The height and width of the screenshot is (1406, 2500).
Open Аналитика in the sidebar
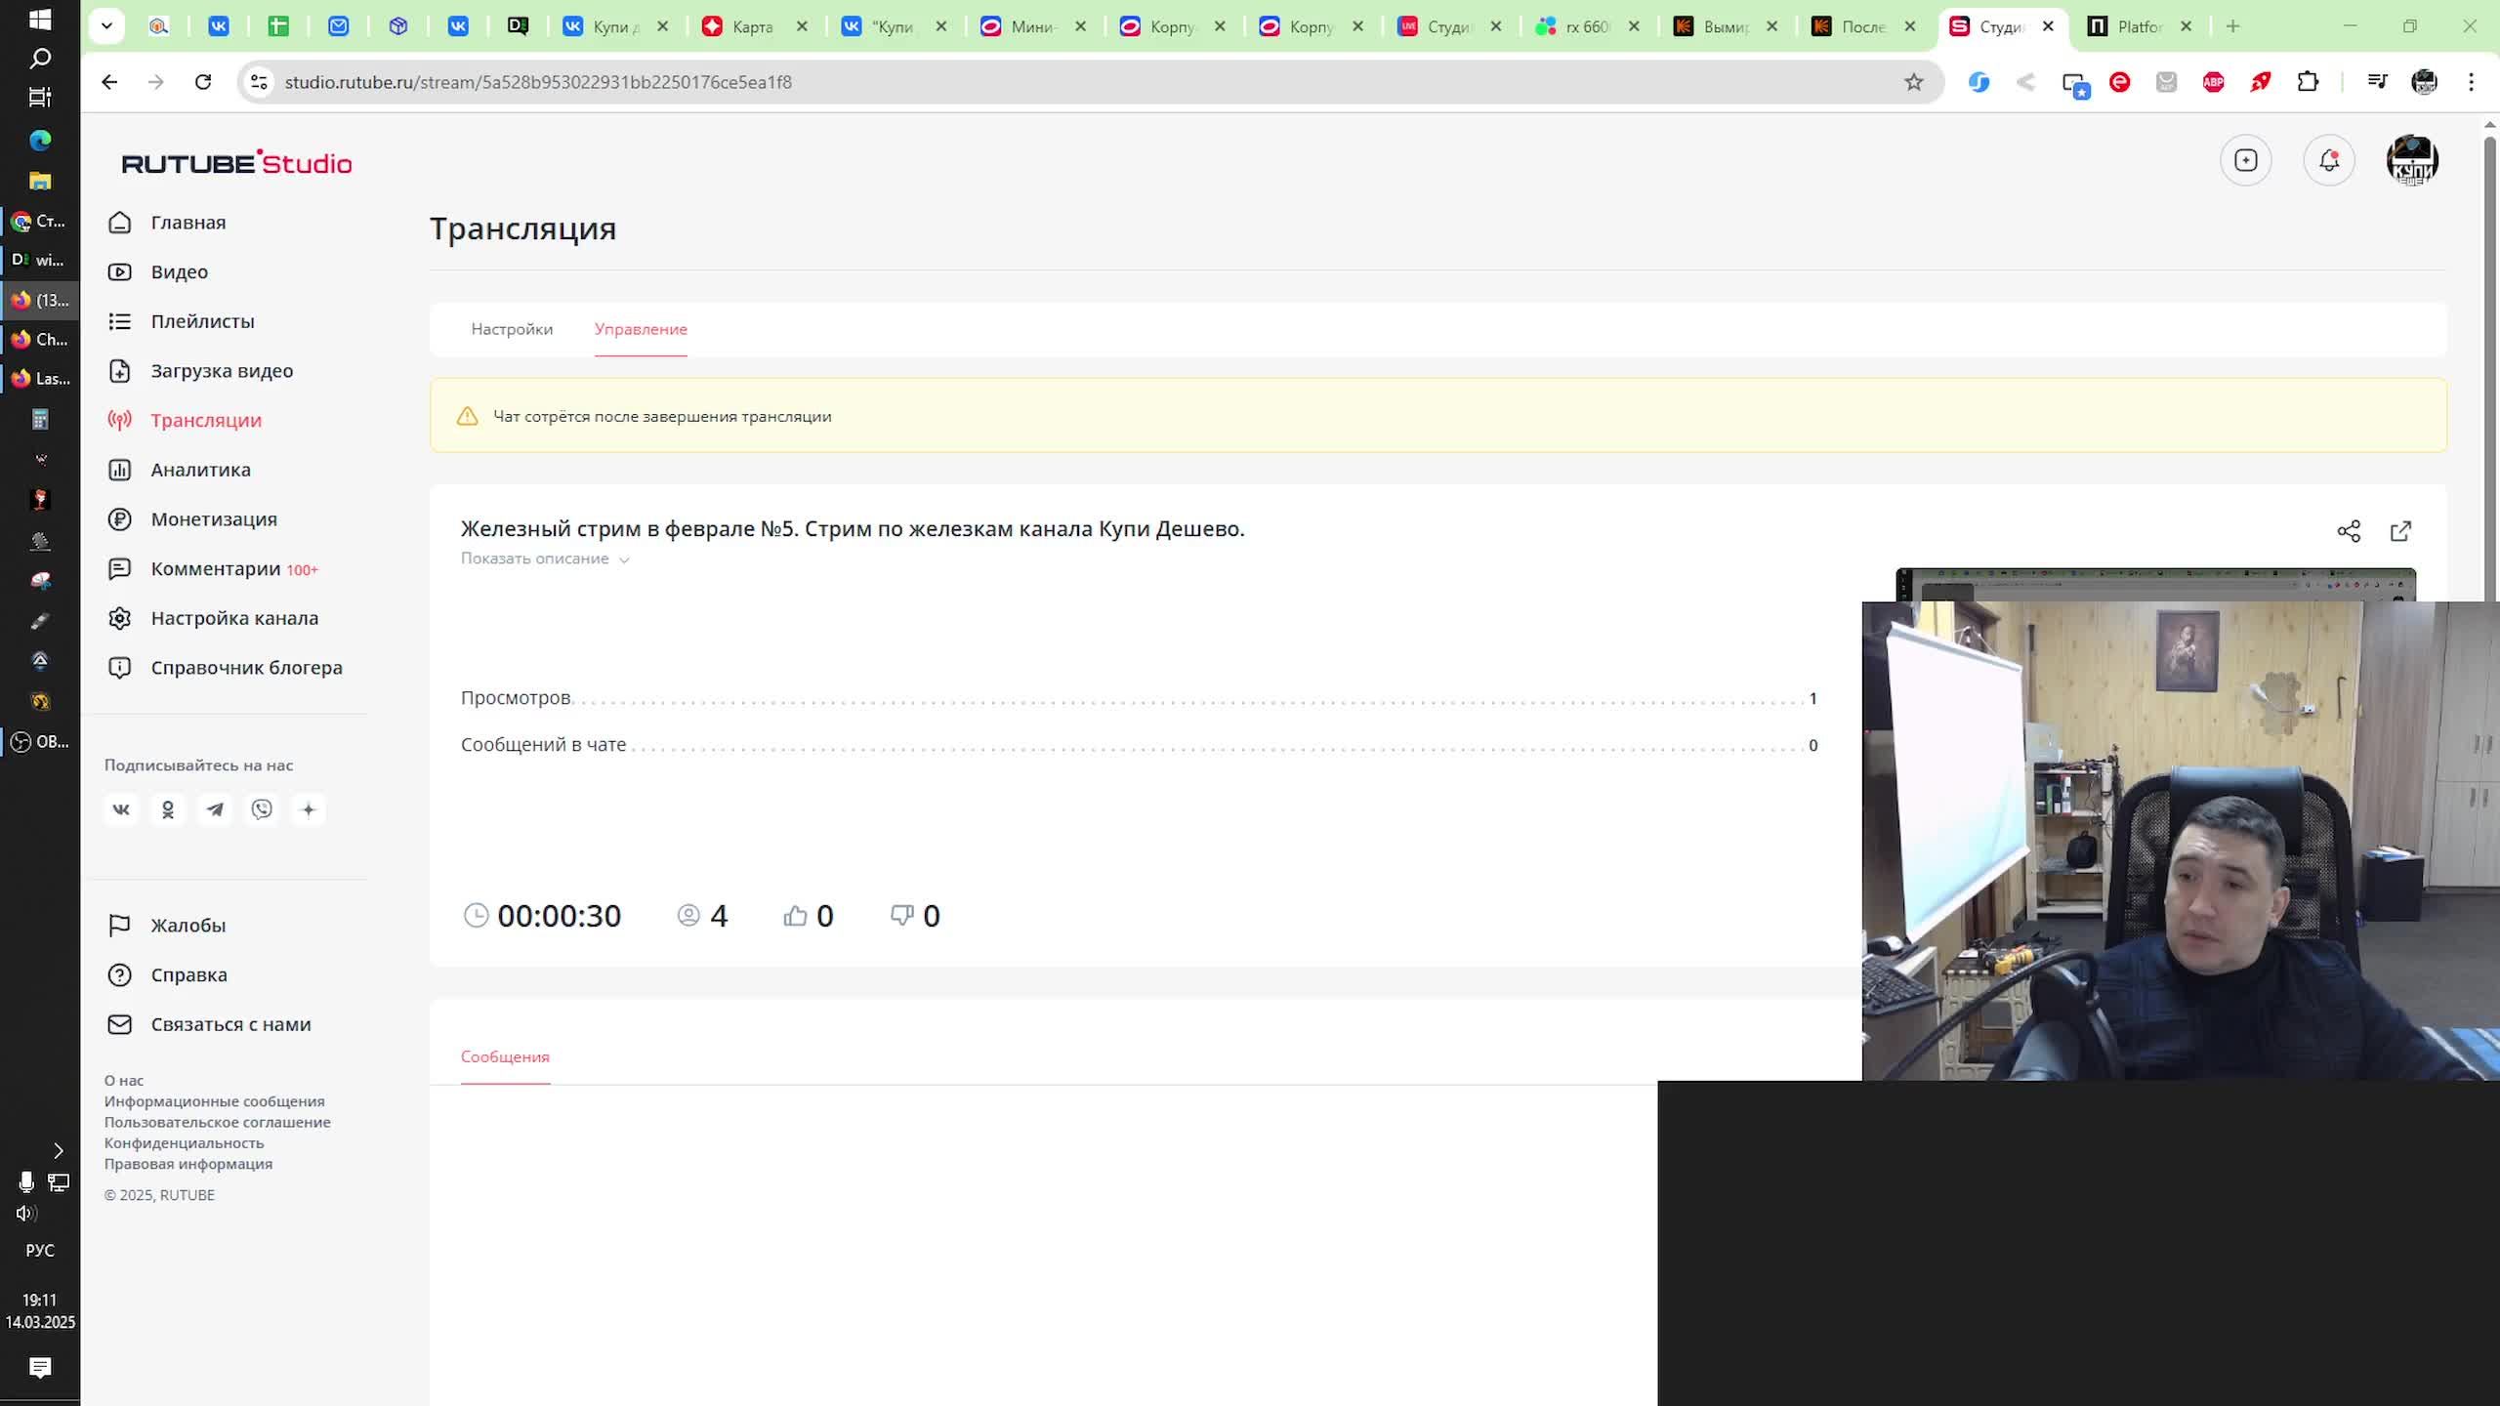(x=200, y=470)
